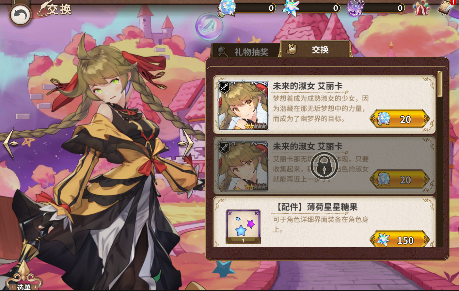Select first 艾丽卡 character card thumbnail
459x291 pixels.
coord(243,105)
